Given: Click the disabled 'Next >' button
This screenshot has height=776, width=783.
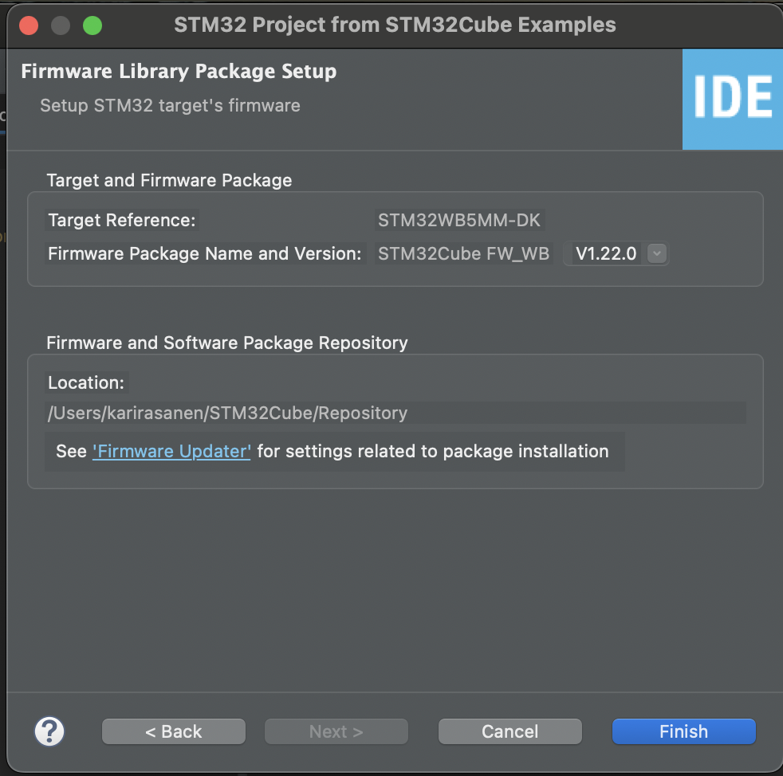Looking at the screenshot, I should [x=336, y=731].
